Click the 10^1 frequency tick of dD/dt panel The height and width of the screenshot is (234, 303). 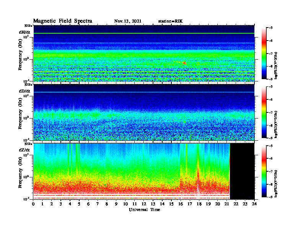[26, 96]
